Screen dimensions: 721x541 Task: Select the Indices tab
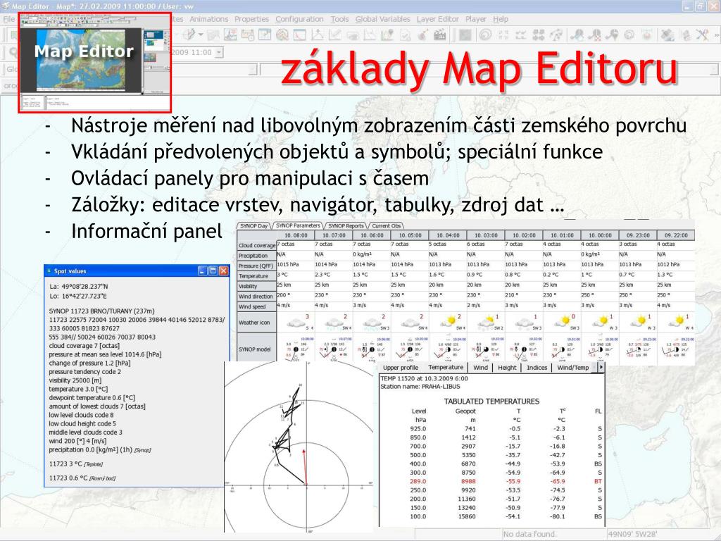coord(537,368)
